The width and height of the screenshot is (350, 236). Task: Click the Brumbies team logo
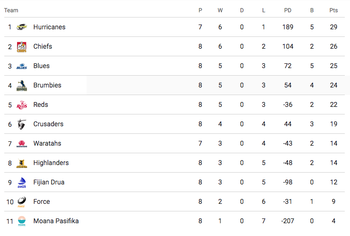point(22,86)
